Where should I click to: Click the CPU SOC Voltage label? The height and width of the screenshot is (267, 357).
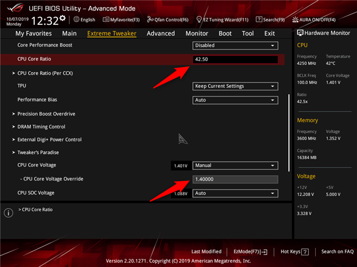click(x=36, y=193)
